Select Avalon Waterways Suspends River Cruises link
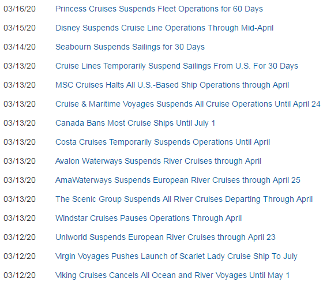The width and height of the screenshot is (327, 282). (x=158, y=161)
